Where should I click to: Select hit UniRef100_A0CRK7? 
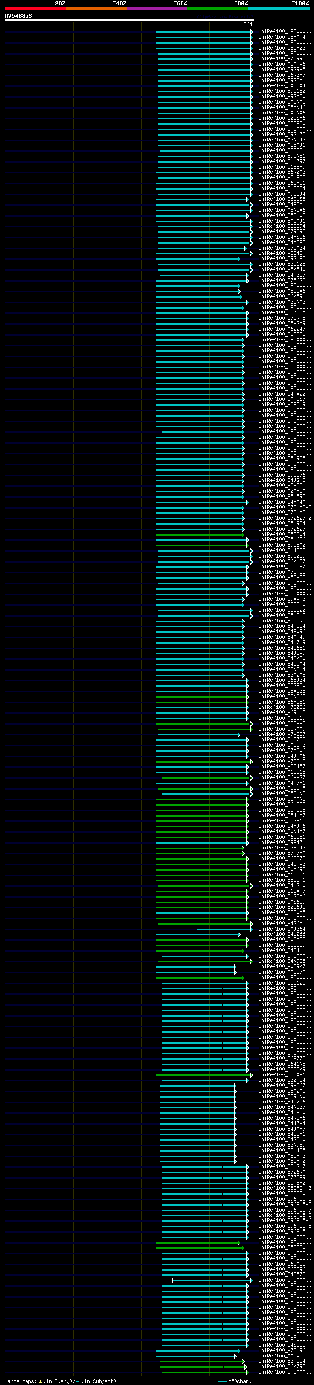(281, 966)
